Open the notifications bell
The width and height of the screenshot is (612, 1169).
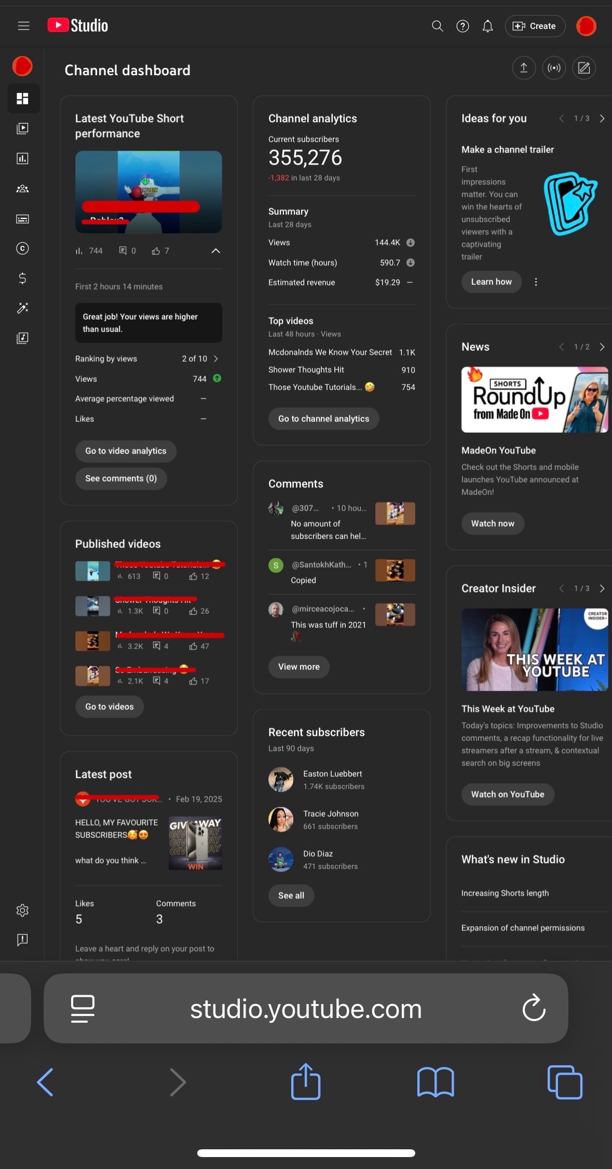pos(487,26)
